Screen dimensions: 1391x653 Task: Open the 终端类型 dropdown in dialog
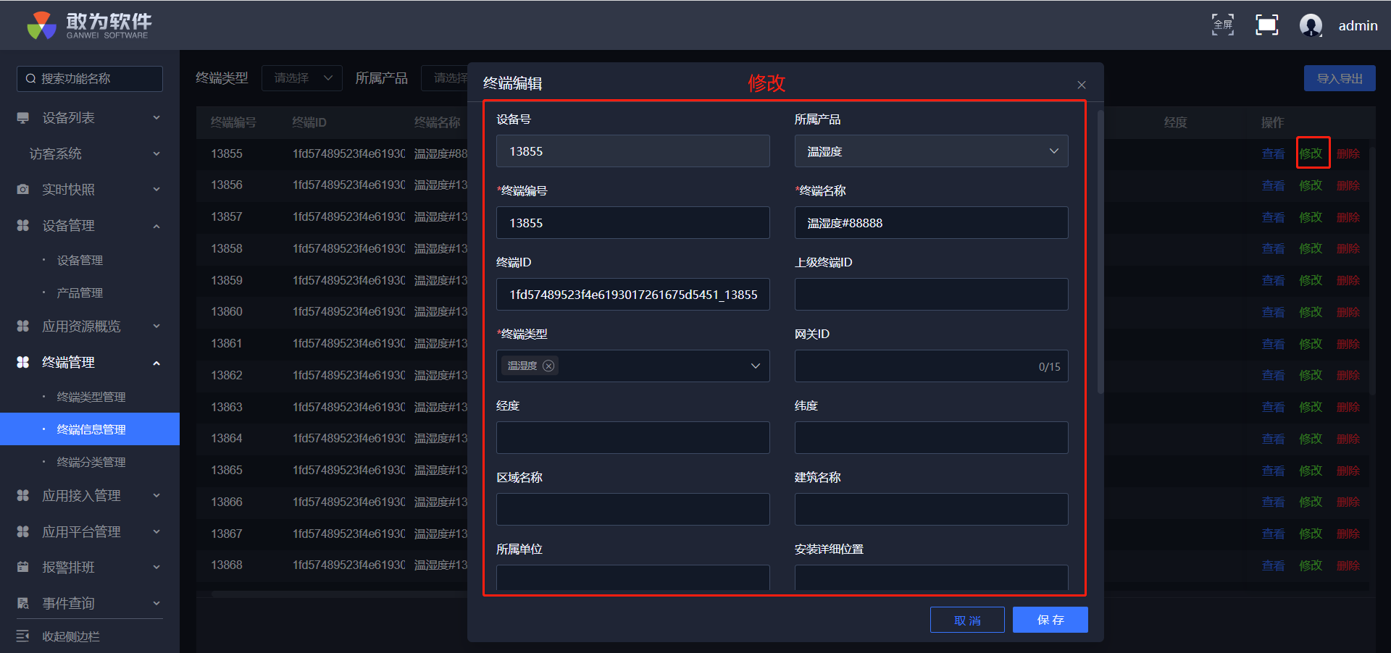[632, 366]
